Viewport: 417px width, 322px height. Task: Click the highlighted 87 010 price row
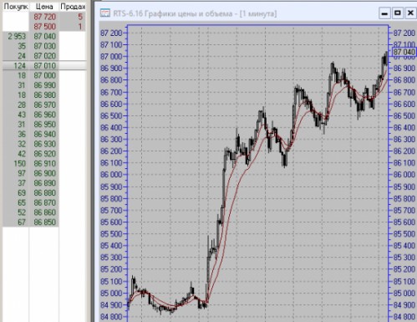(44, 65)
